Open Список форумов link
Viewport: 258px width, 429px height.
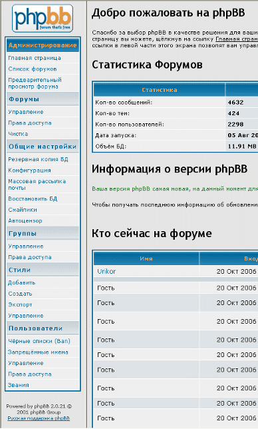coord(33,69)
